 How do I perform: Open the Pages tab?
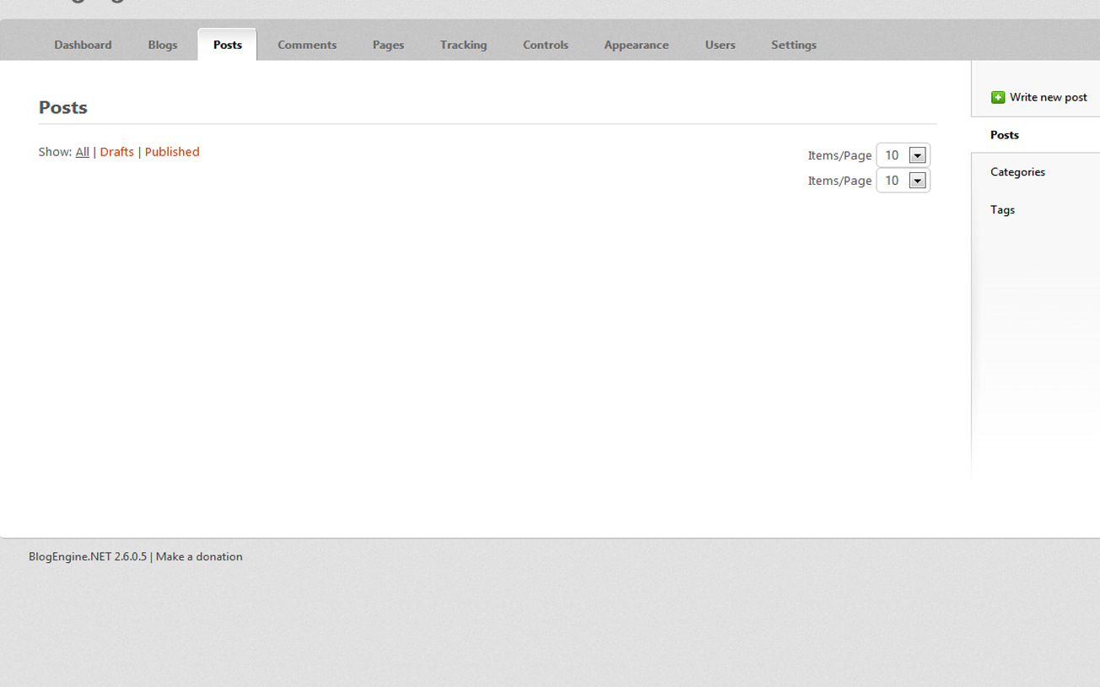388,45
